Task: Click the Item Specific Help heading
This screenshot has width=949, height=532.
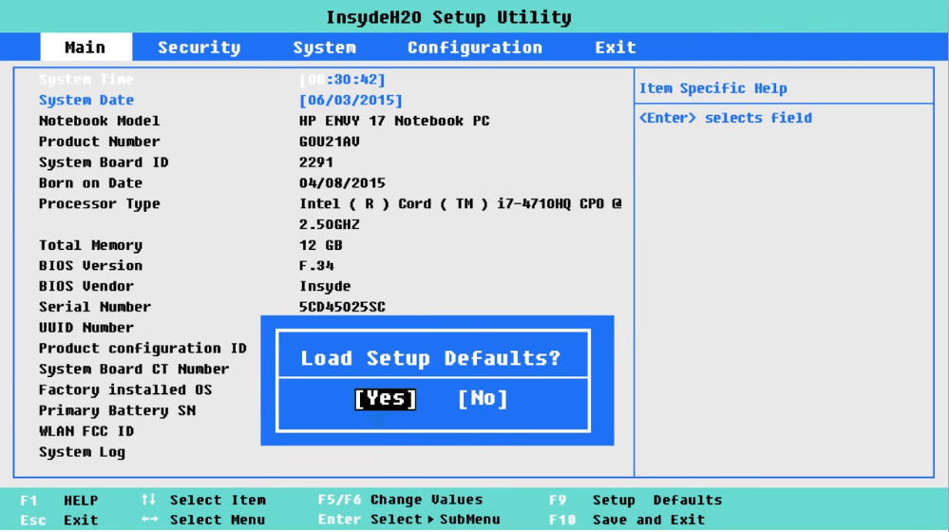Action: pos(713,88)
